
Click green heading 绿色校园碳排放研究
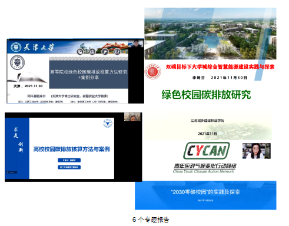click(206, 95)
